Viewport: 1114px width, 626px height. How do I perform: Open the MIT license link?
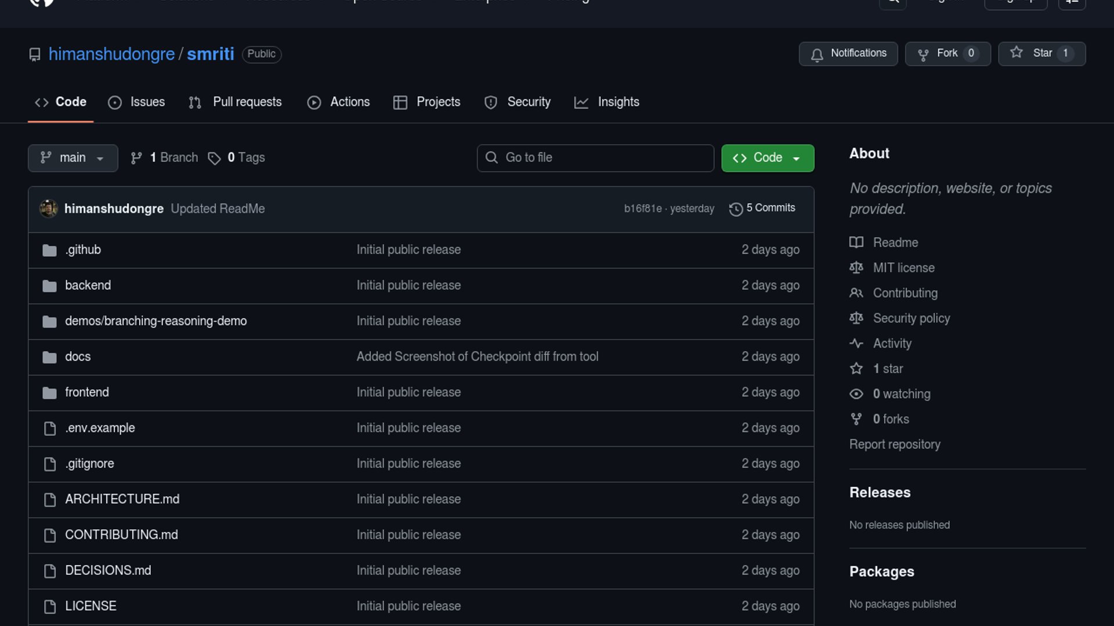pyautogui.click(x=903, y=268)
